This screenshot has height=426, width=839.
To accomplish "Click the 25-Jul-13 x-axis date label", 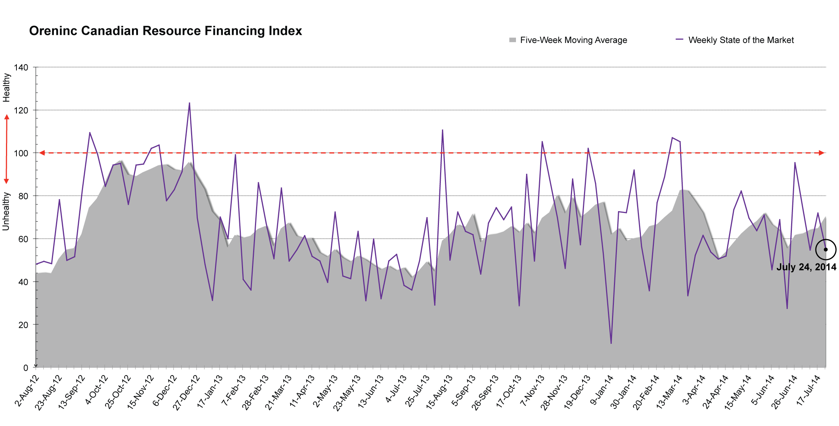I will [x=417, y=391].
